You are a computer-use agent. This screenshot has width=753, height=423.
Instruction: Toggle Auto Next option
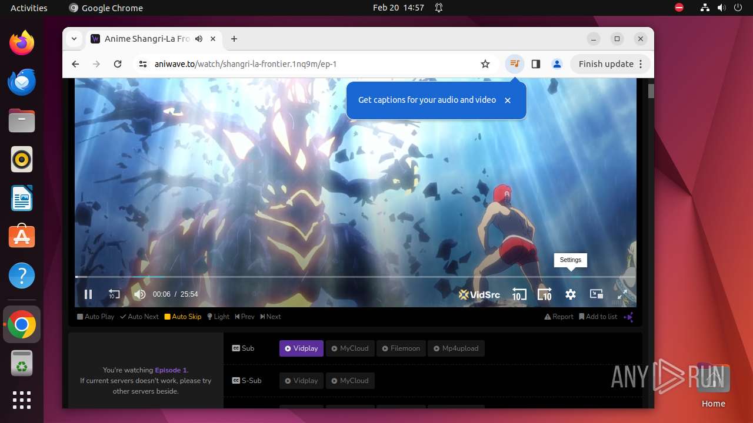pyautogui.click(x=139, y=317)
